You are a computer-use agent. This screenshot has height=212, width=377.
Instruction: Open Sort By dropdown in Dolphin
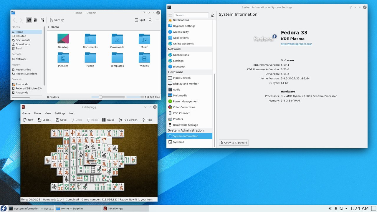click(x=57, y=20)
